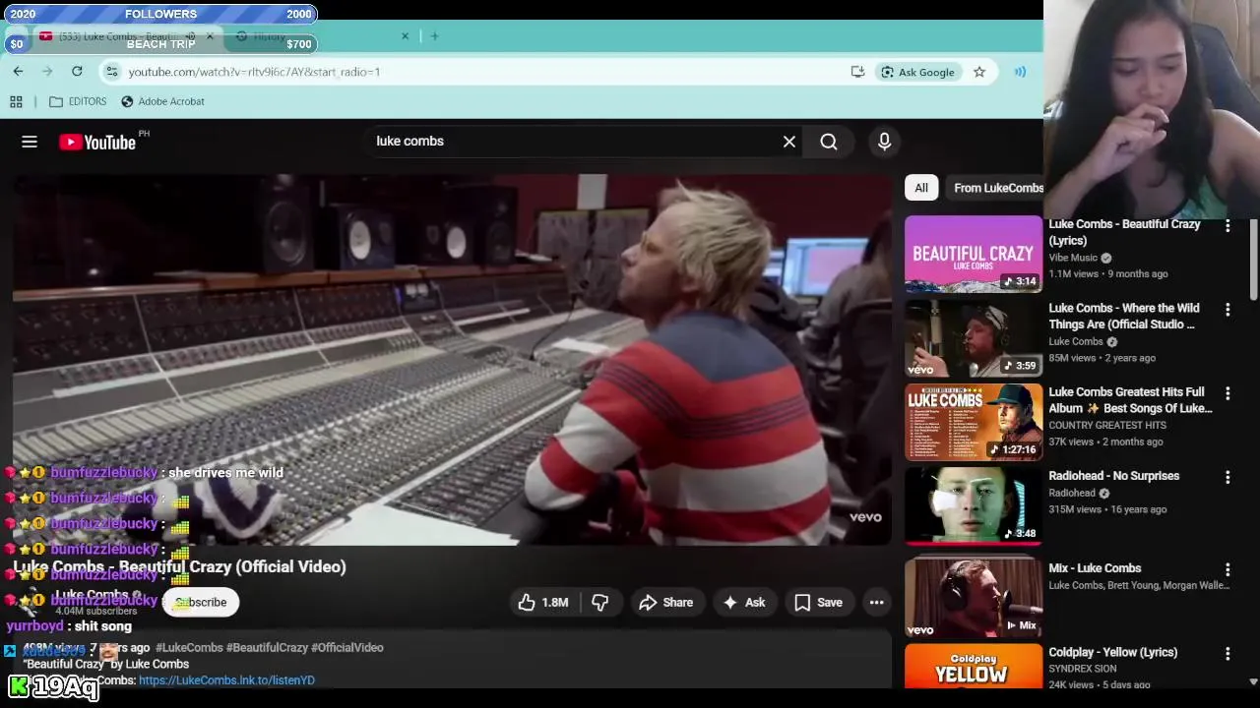Image resolution: width=1260 pixels, height=708 pixels.
Task: Open the Vibe Music channel name
Action: (x=1073, y=258)
